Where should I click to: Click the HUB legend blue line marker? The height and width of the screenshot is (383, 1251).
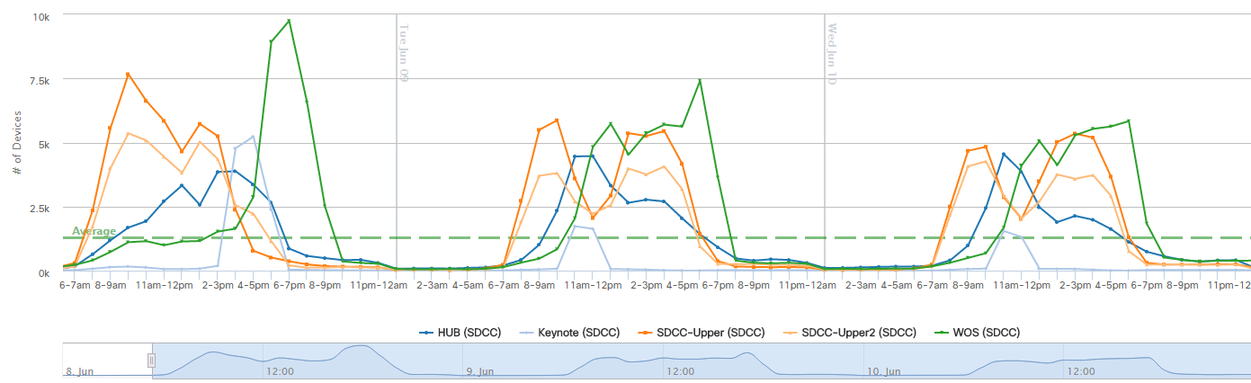coord(428,333)
